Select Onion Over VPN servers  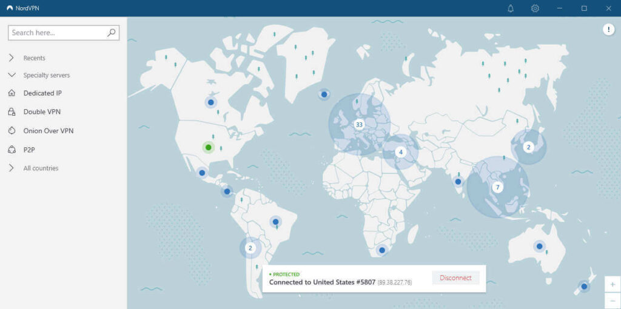click(49, 131)
